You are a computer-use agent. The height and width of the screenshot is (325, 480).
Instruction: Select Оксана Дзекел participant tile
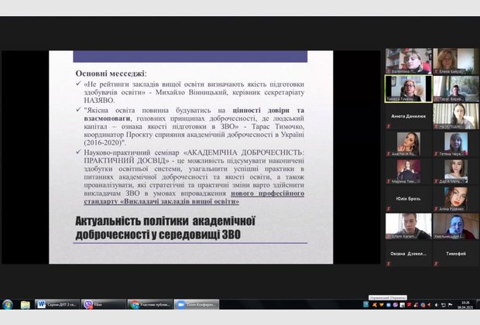[x=408, y=254]
